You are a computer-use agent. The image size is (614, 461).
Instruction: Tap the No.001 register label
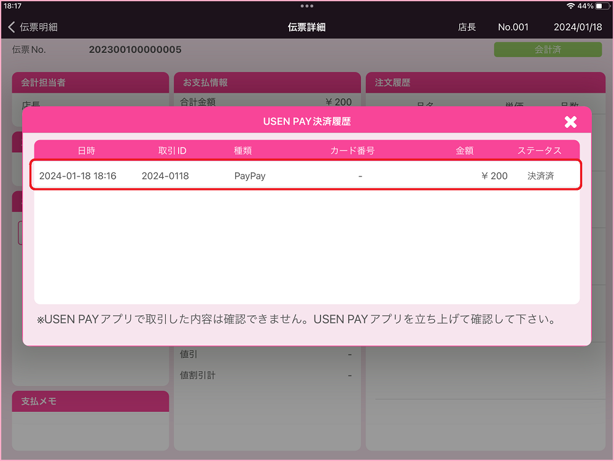coord(513,27)
